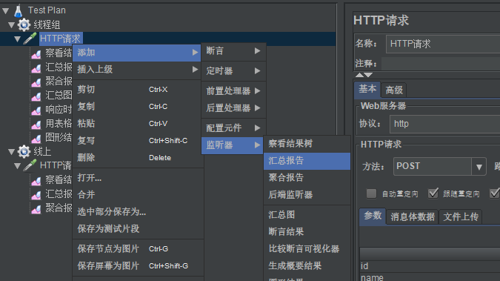The image size is (500, 281).
Task: Add a 汇总报告 listener
Action: click(x=307, y=161)
